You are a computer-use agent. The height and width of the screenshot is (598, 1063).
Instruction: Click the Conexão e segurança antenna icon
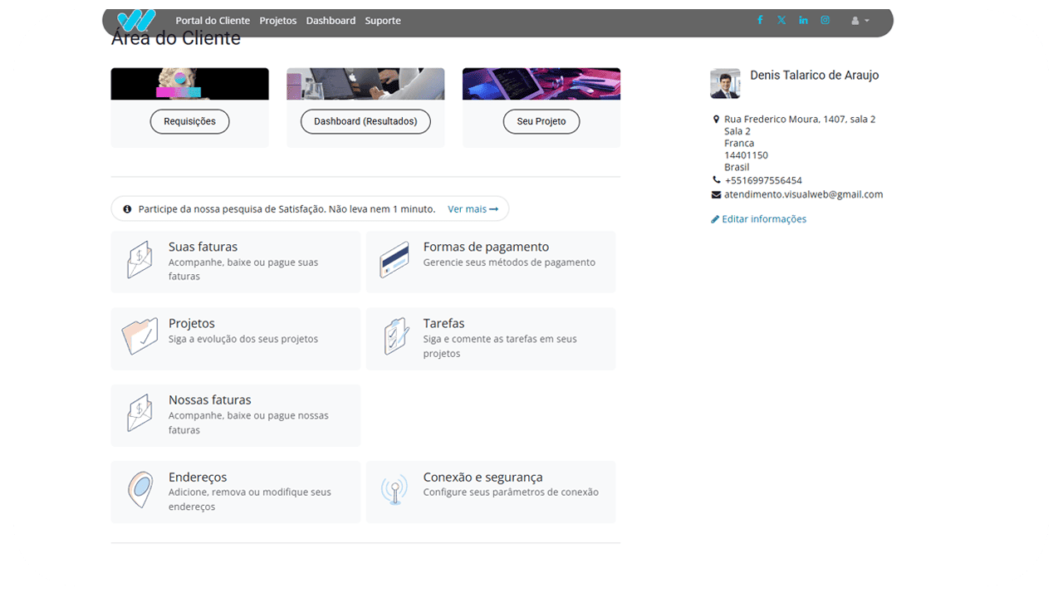[x=394, y=491]
